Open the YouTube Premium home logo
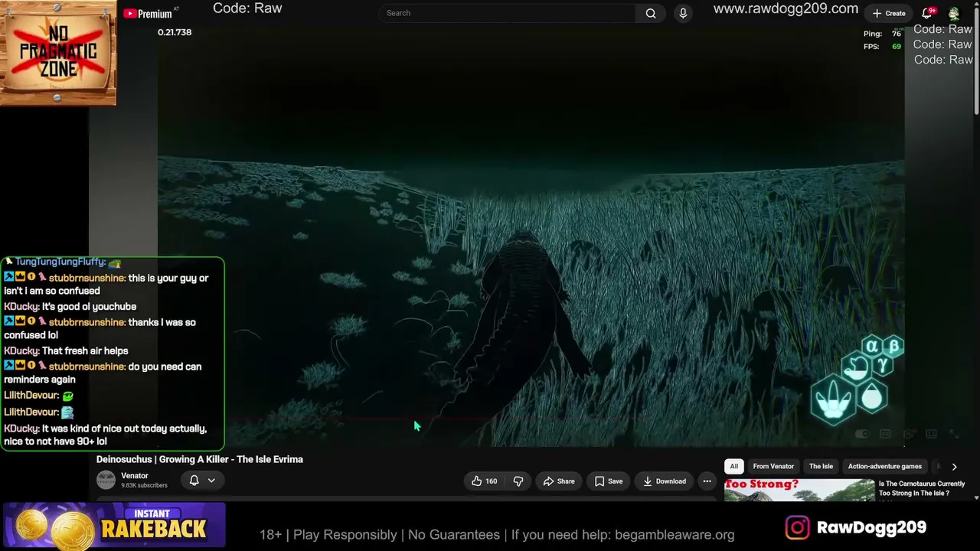 147,13
